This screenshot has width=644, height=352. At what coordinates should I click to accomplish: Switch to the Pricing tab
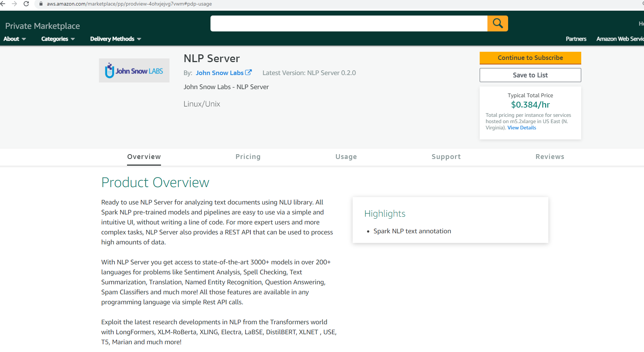[x=248, y=157]
